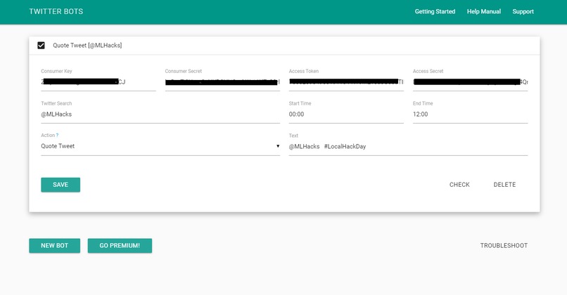Image resolution: width=567 pixels, height=295 pixels.
Task: Focus the Consumer Secret field
Action: click(222, 82)
